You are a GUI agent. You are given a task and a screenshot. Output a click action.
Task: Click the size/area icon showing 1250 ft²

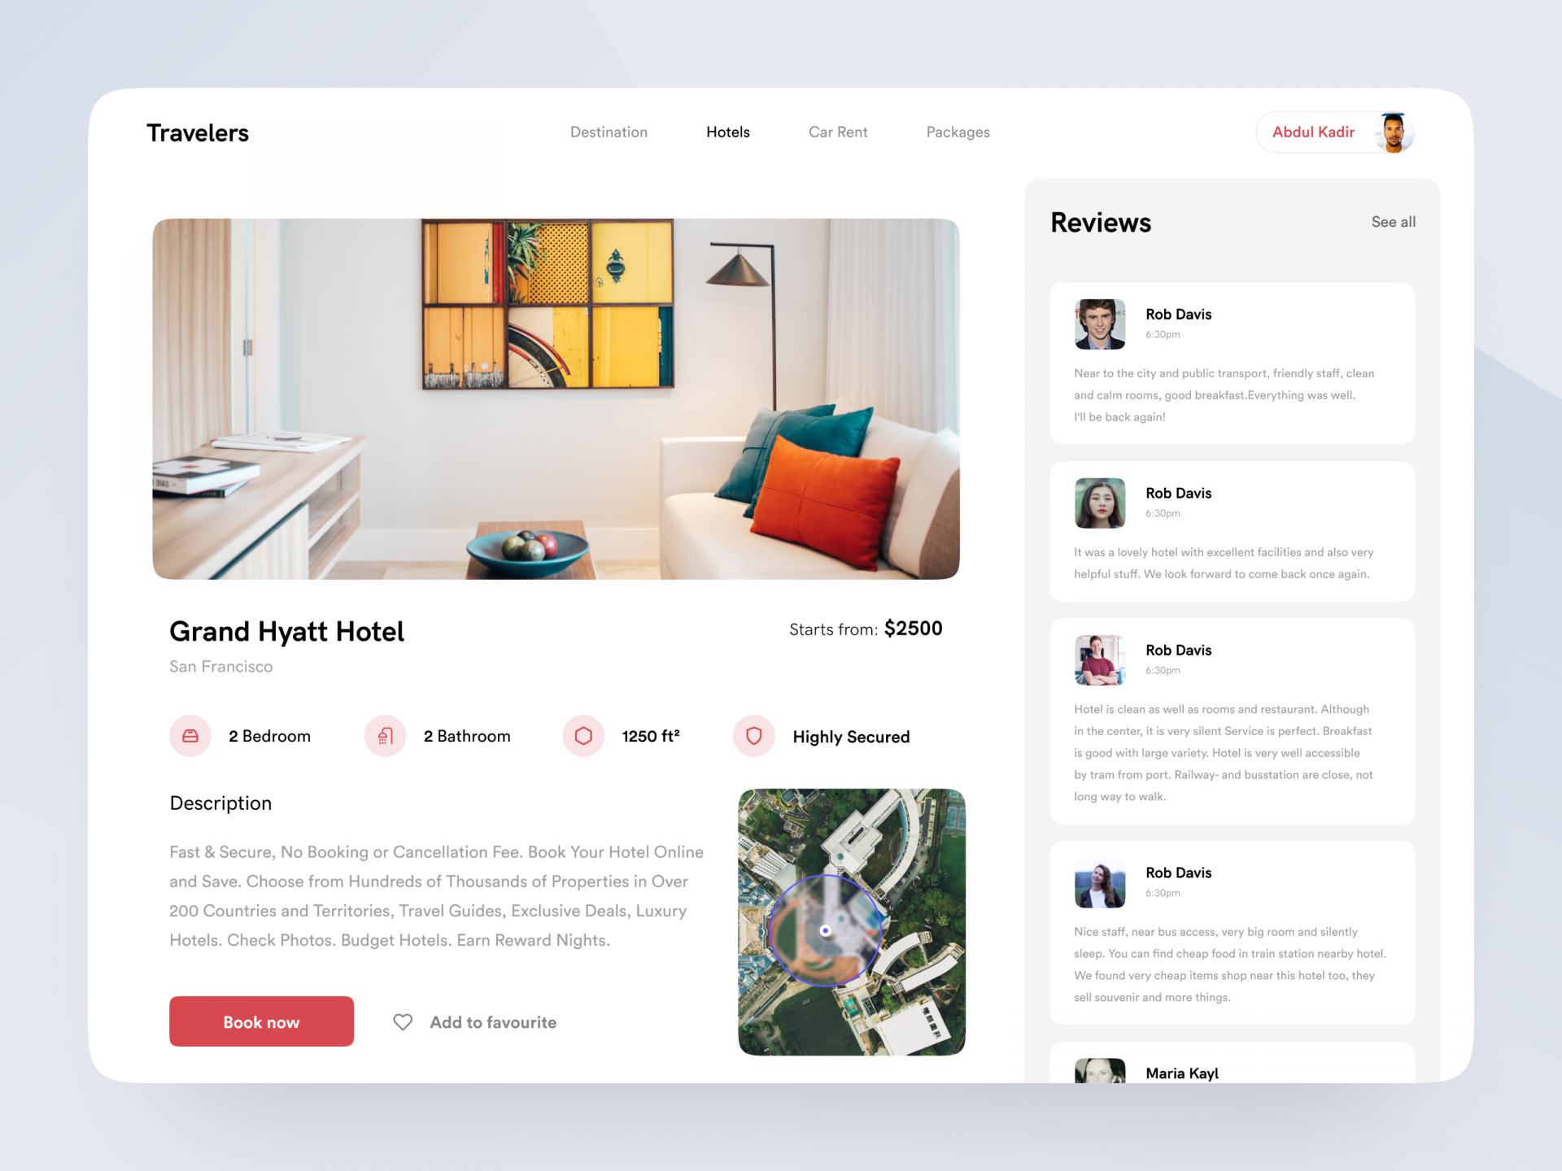pos(584,736)
